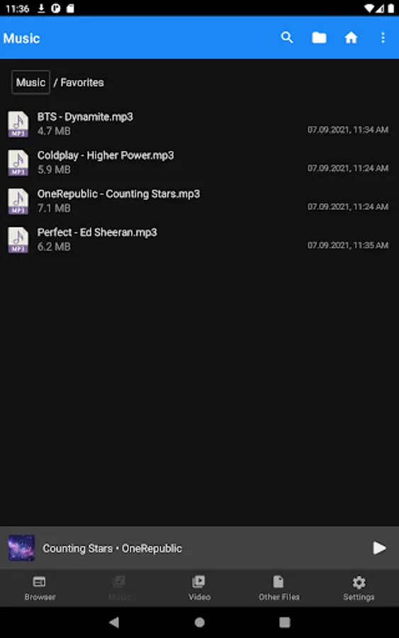Tap MP3 icon beside Perfect Ed Sheeran
399x638 pixels.
[18, 240]
